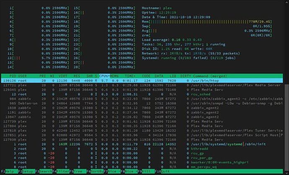Select PID 127739 Plex Media Serv row
Image resolution: width=289 pixels, height=175 pixels.
pos(142,121)
